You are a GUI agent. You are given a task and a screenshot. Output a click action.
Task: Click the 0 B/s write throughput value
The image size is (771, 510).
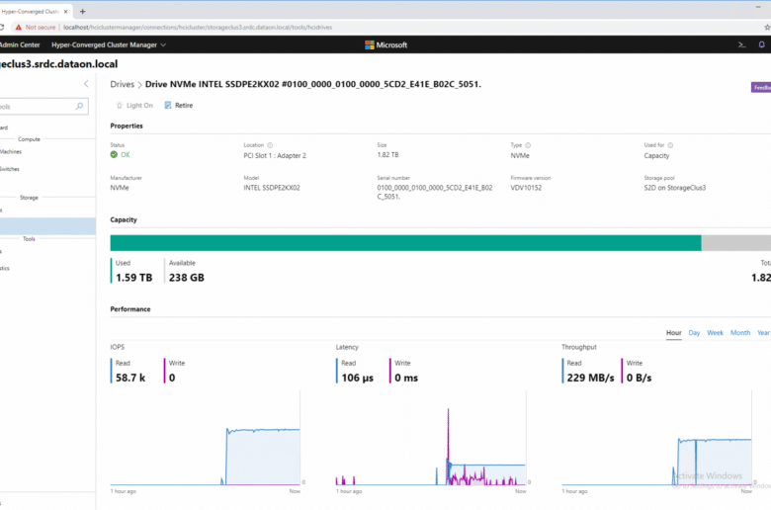click(x=639, y=378)
